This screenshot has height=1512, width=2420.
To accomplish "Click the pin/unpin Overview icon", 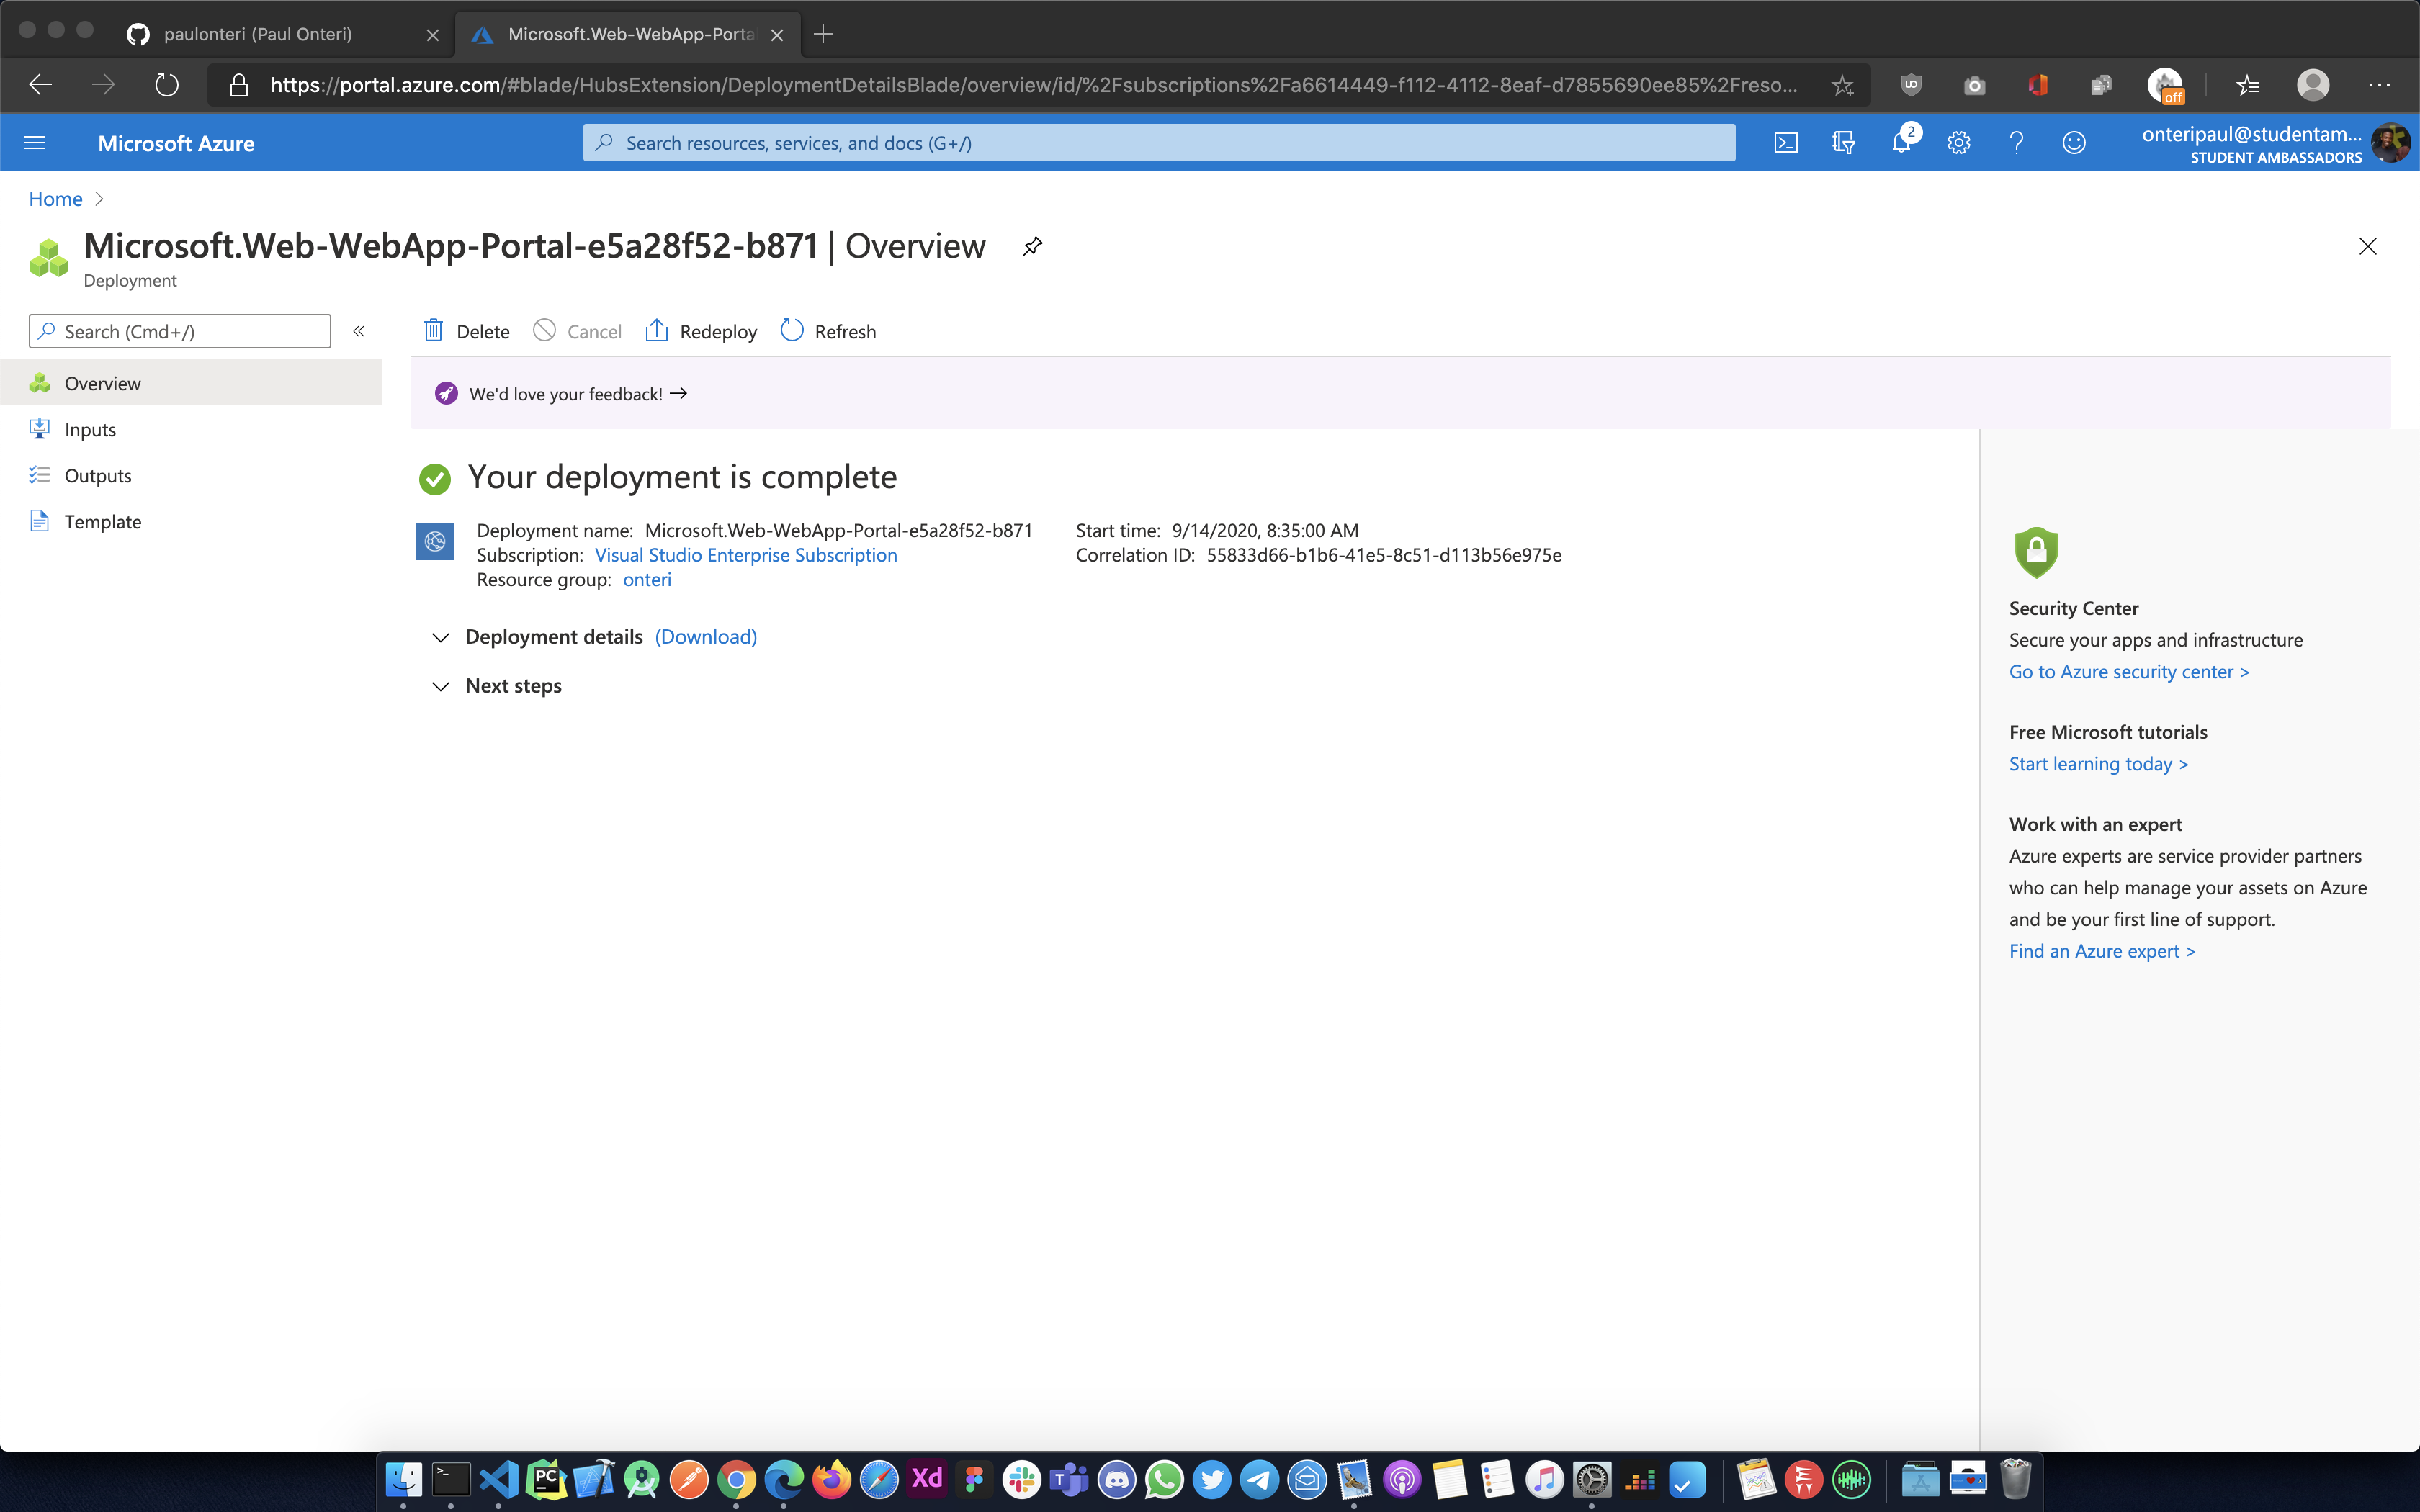I will (x=1031, y=246).
